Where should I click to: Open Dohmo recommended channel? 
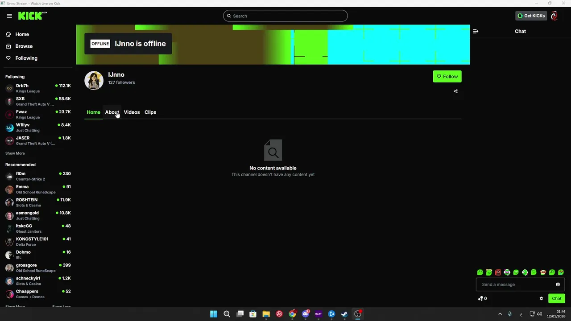[38, 255]
